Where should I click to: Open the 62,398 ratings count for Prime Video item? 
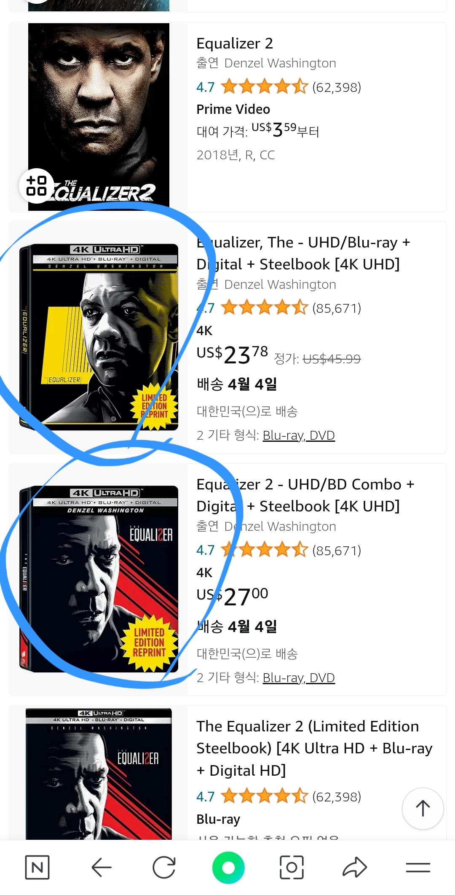point(337,87)
